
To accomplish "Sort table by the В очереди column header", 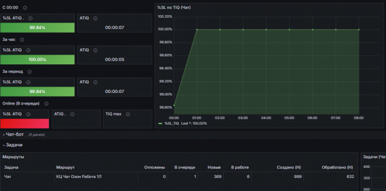I will tap(185, 167).
